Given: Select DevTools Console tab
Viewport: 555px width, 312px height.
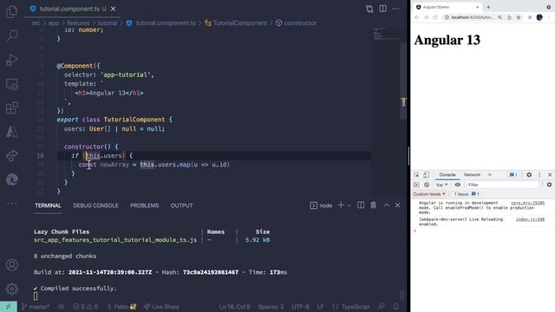Looking at the screenshot, I should [447, 175].
